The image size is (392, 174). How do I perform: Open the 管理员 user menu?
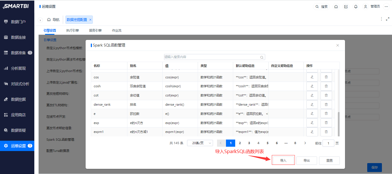(x=372, y=7)
